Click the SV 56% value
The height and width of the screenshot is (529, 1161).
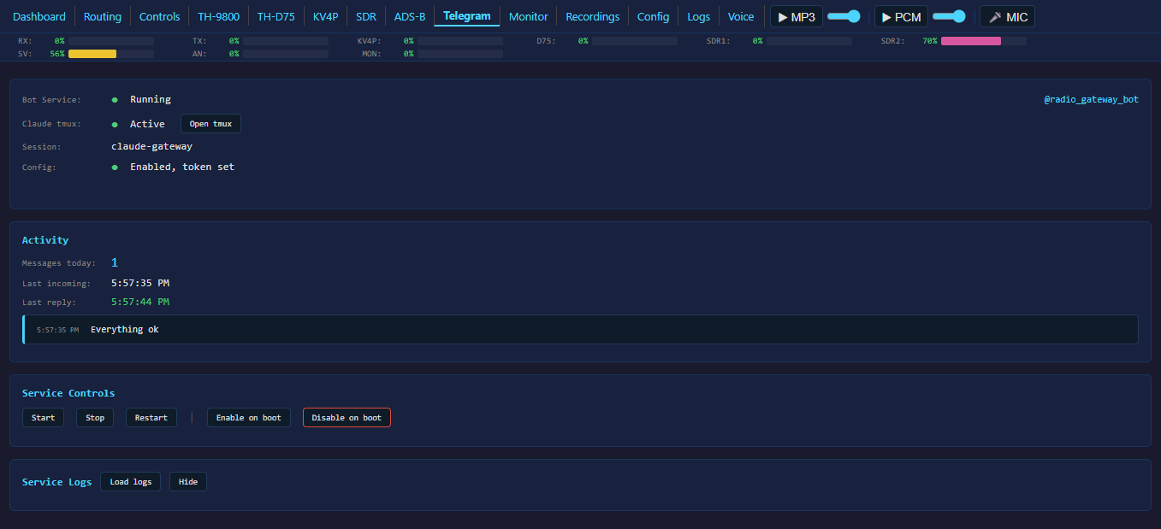(x=57, y=54)
